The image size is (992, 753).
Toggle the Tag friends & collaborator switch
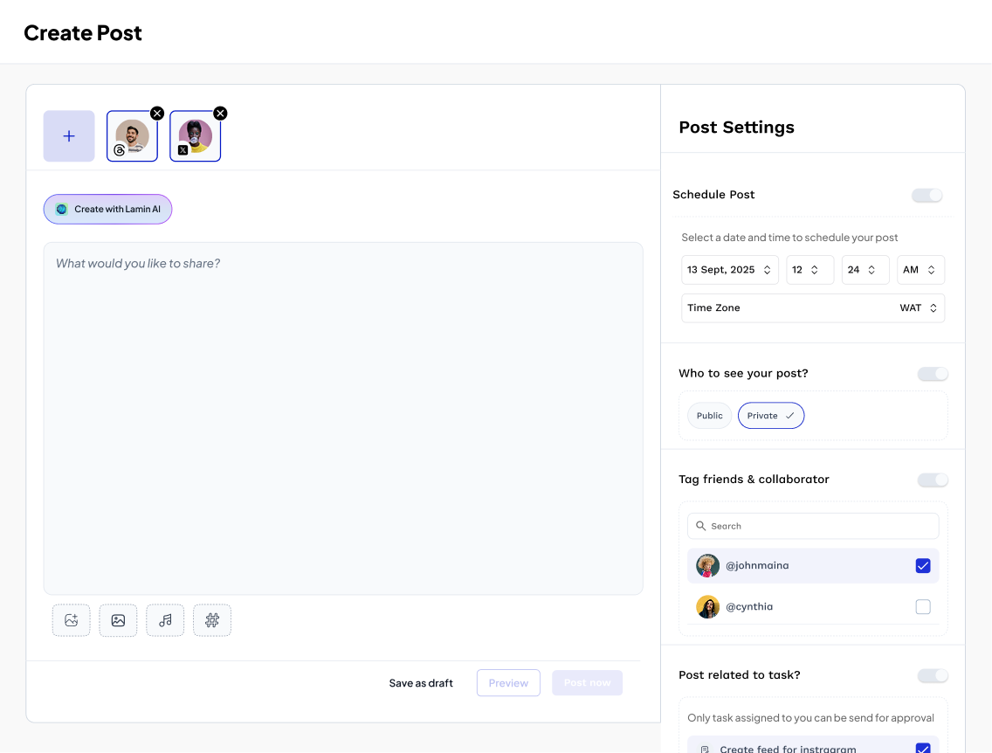933,480
